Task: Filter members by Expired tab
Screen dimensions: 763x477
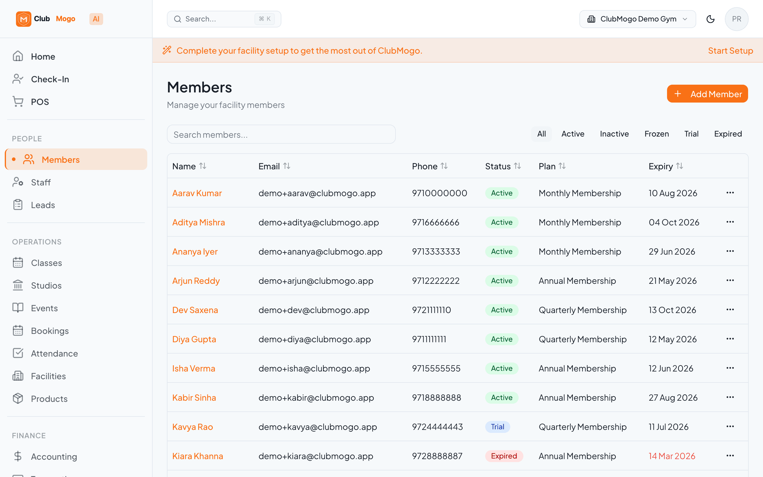Action: pos(728,134)
